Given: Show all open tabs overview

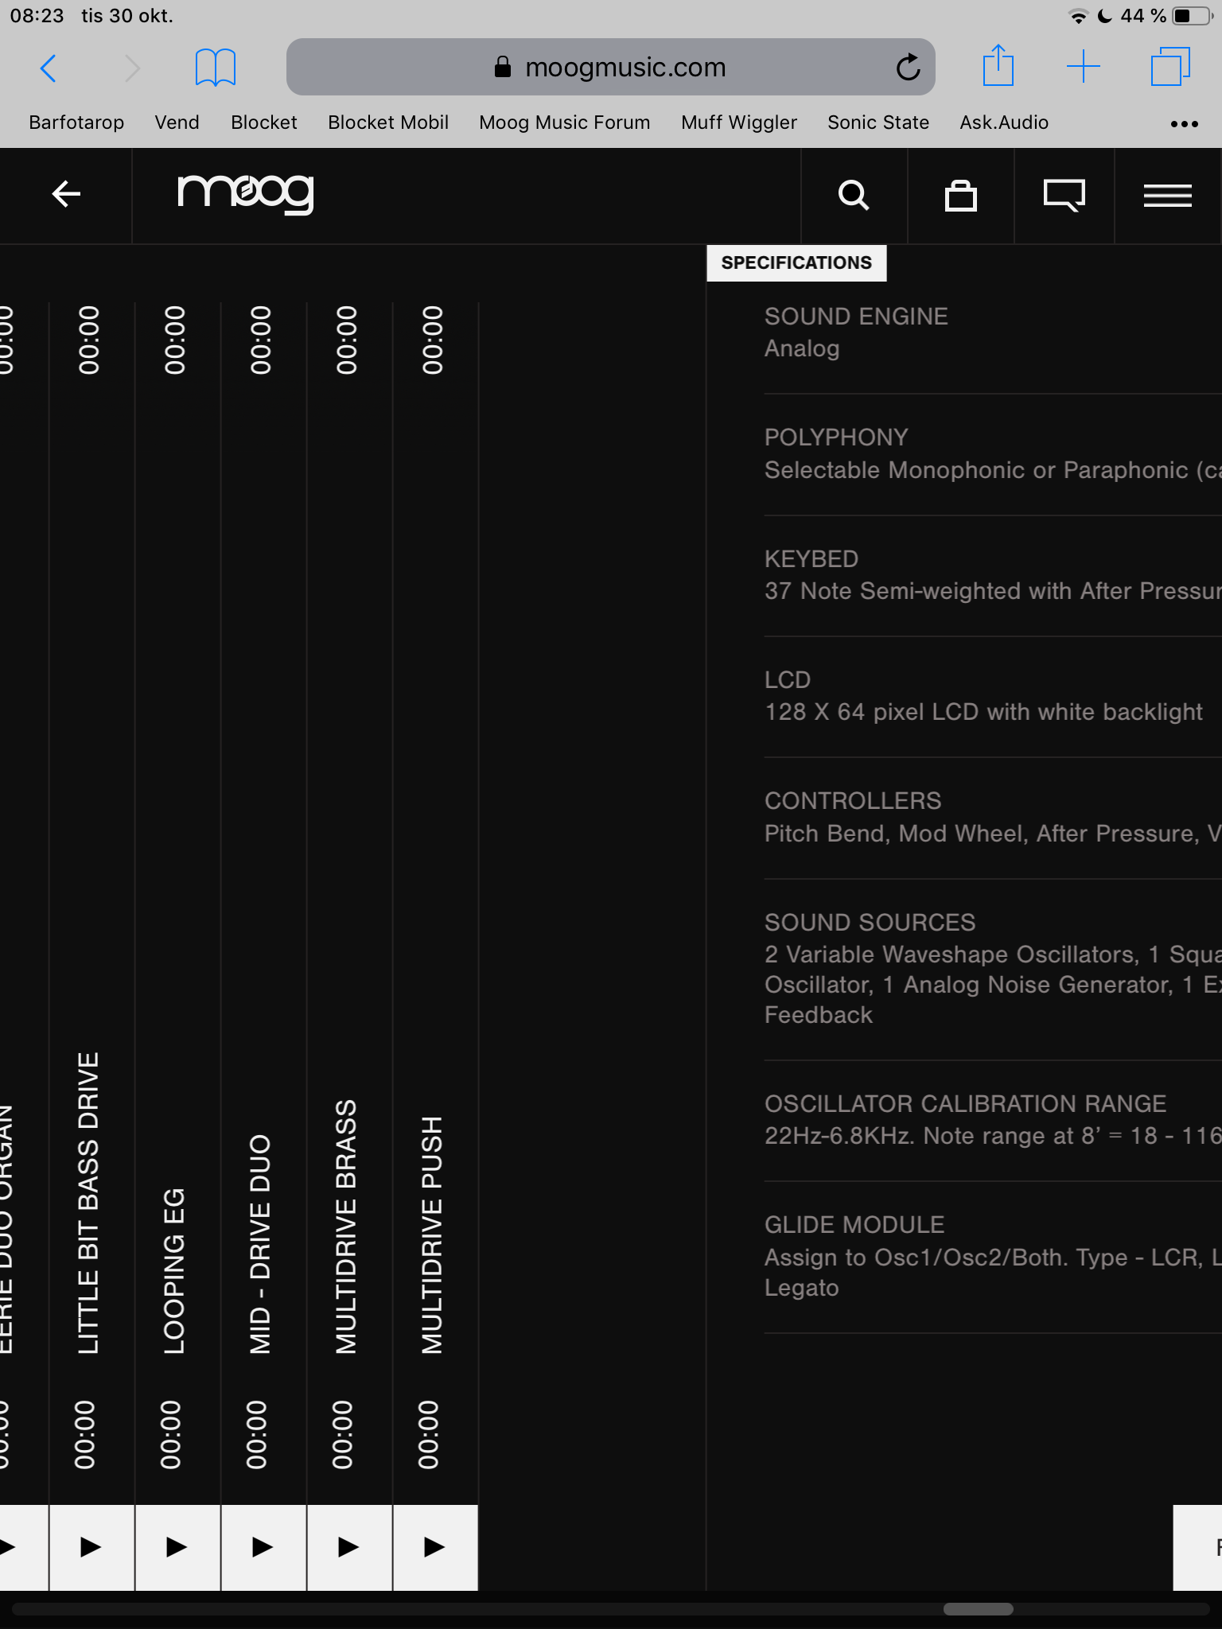Looking at the screenshot, I should (1169, 67).
